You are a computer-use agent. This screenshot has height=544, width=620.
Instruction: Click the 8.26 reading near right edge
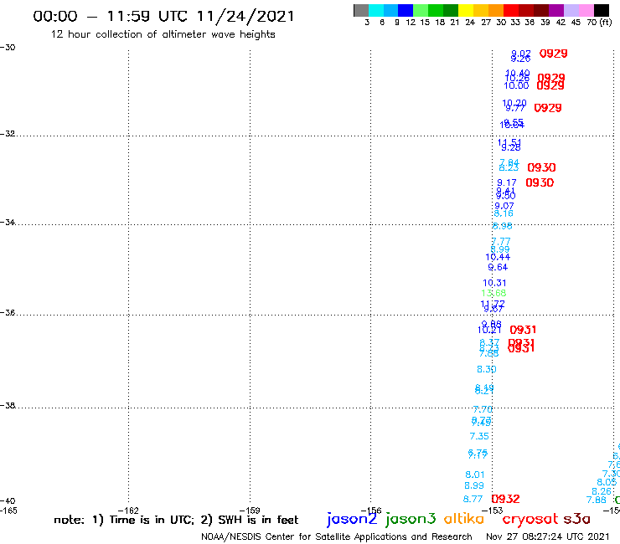602,491
